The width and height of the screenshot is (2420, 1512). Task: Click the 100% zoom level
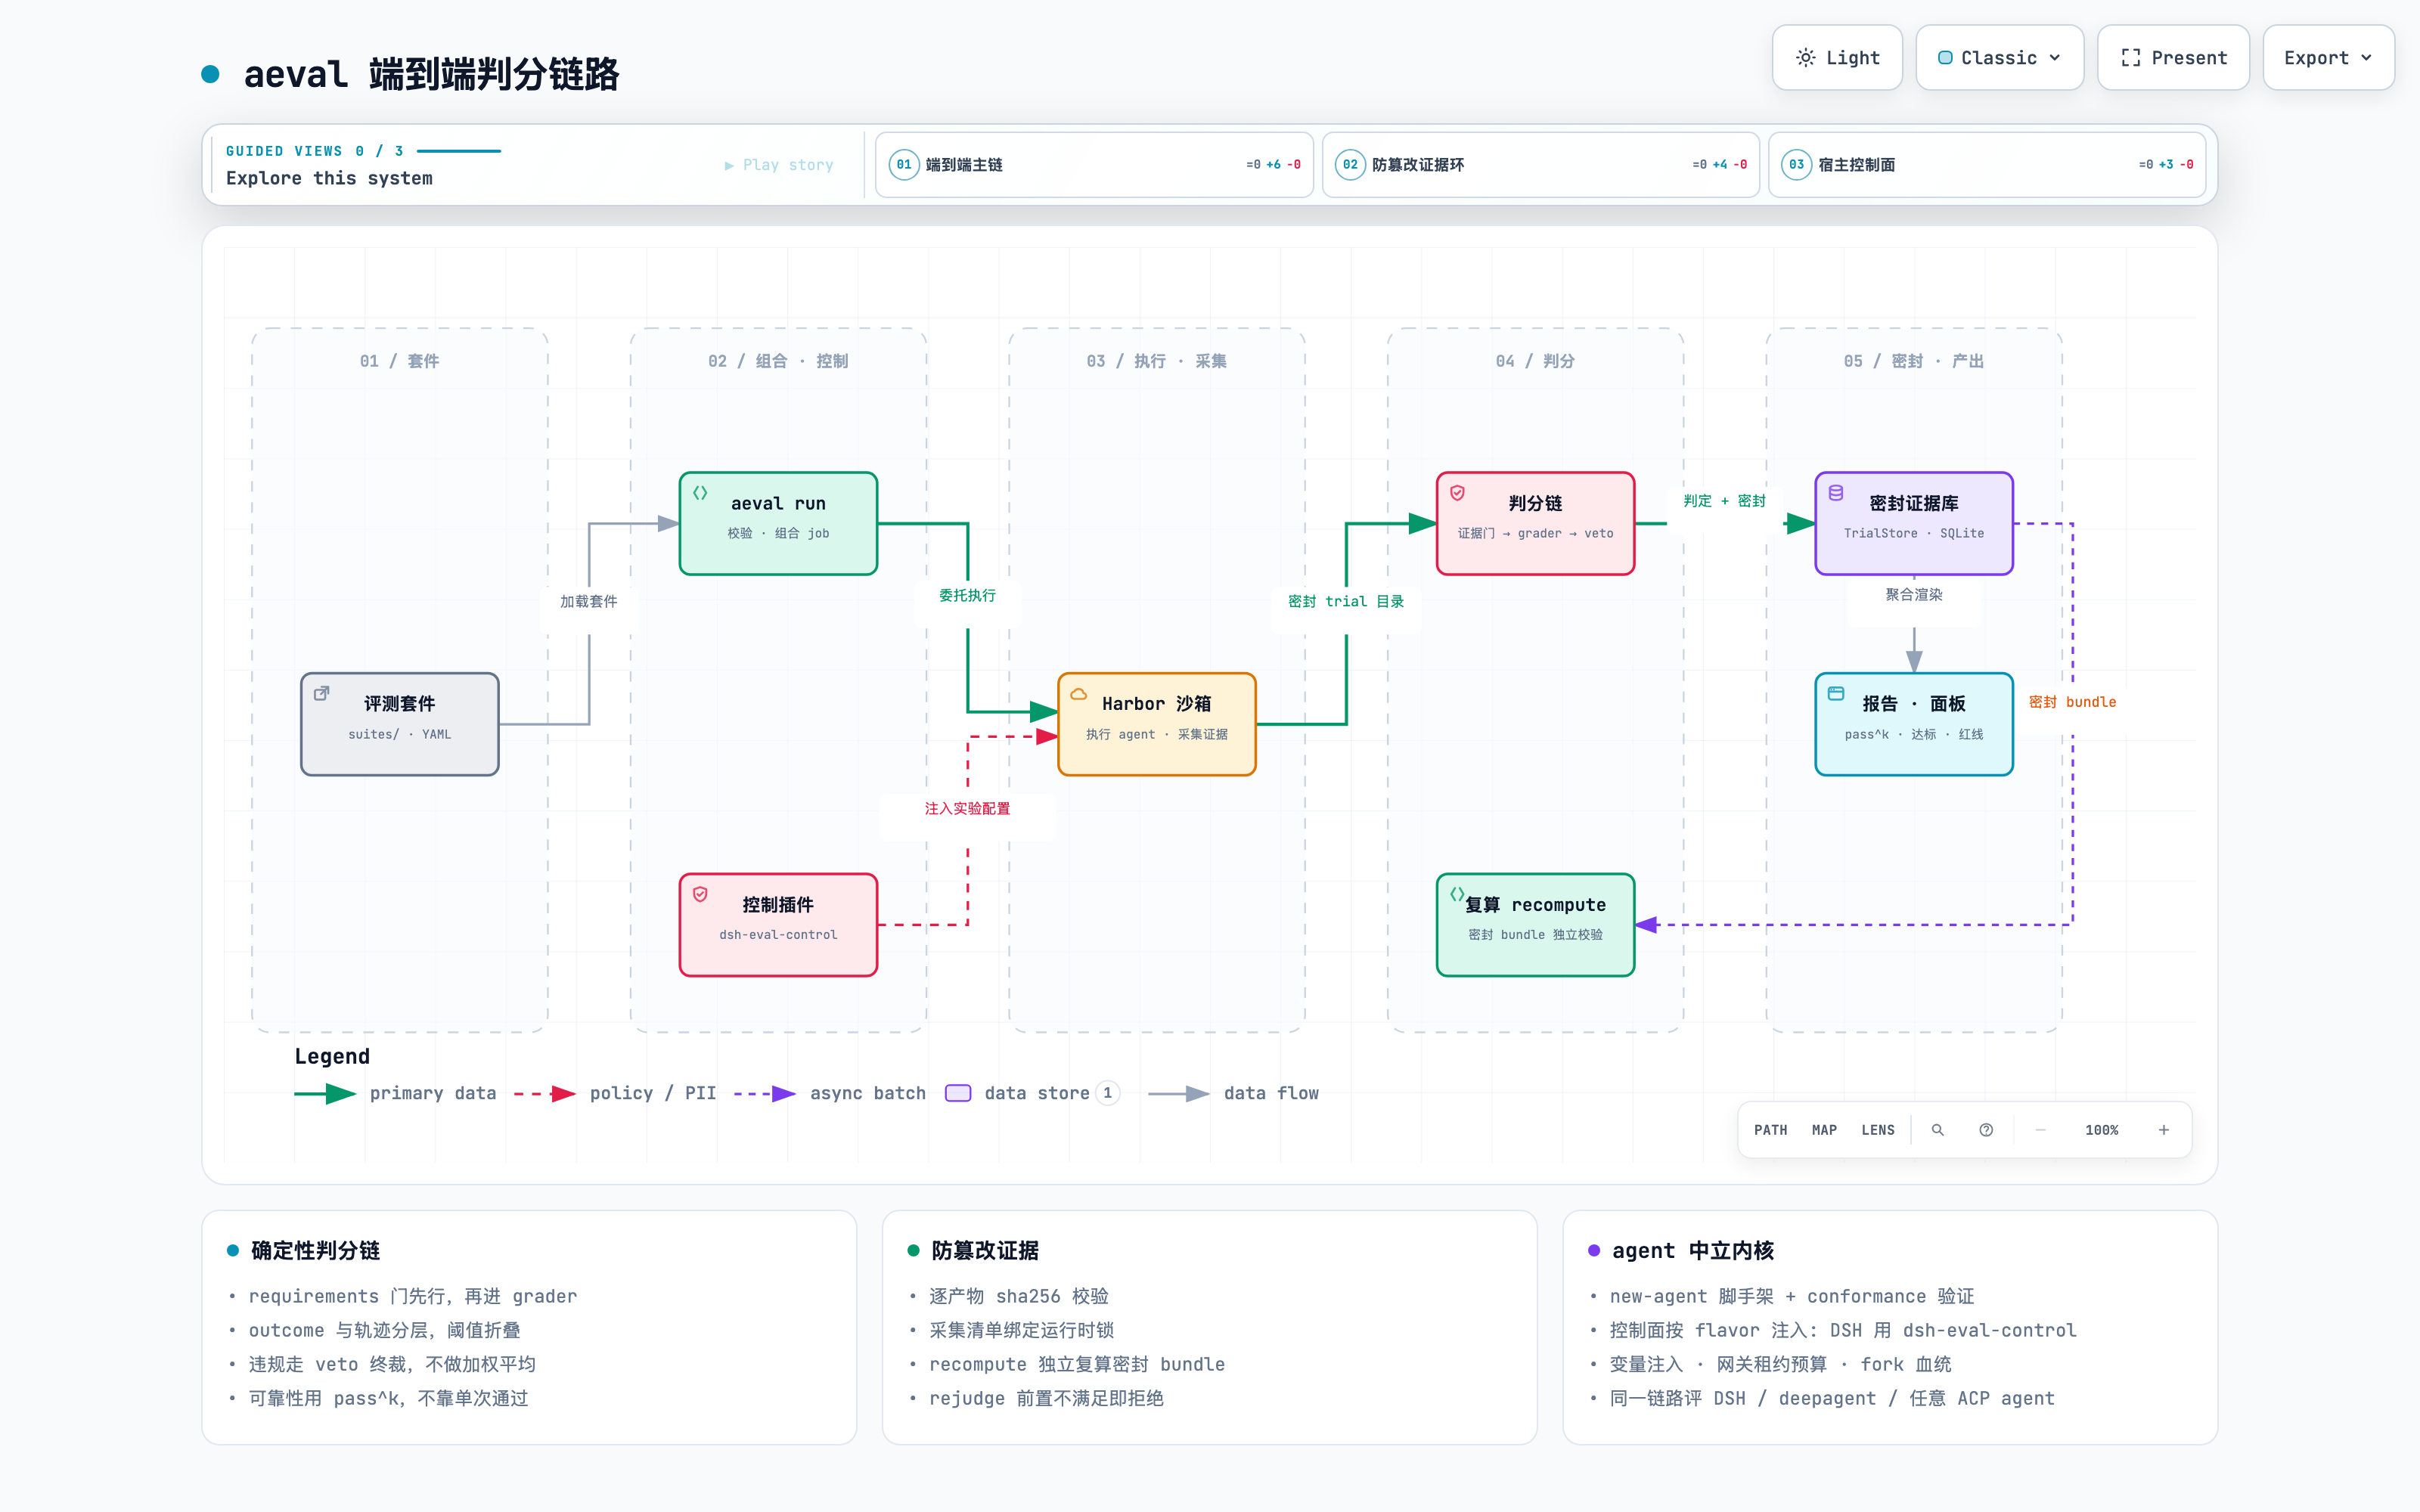click(2102, 1130)
